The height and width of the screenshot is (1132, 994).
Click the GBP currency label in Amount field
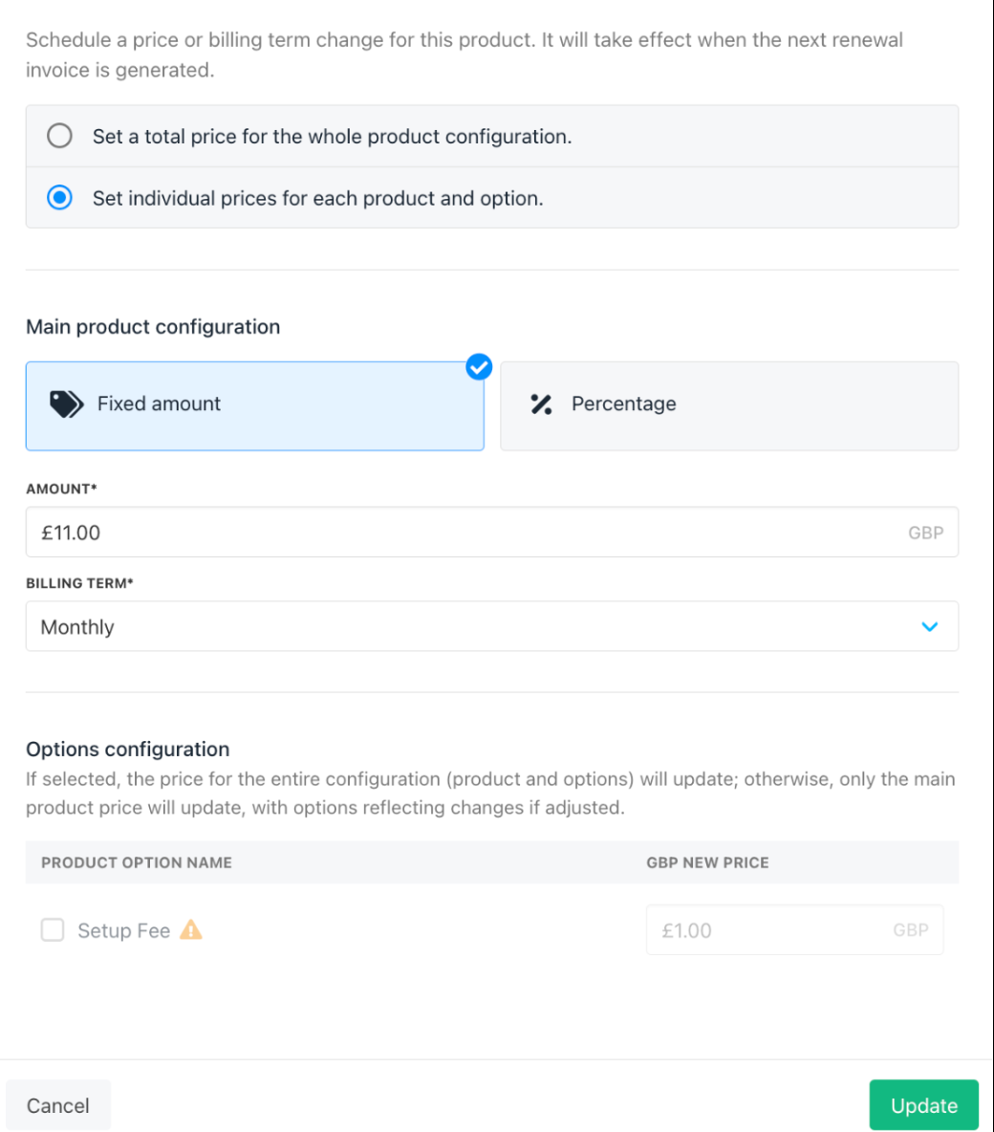click(x=925, y=533)
